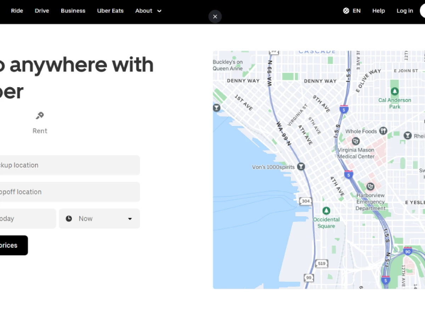The image size is (425, 319).
Task: Open the Business menu item
Action: coord(73,11)
